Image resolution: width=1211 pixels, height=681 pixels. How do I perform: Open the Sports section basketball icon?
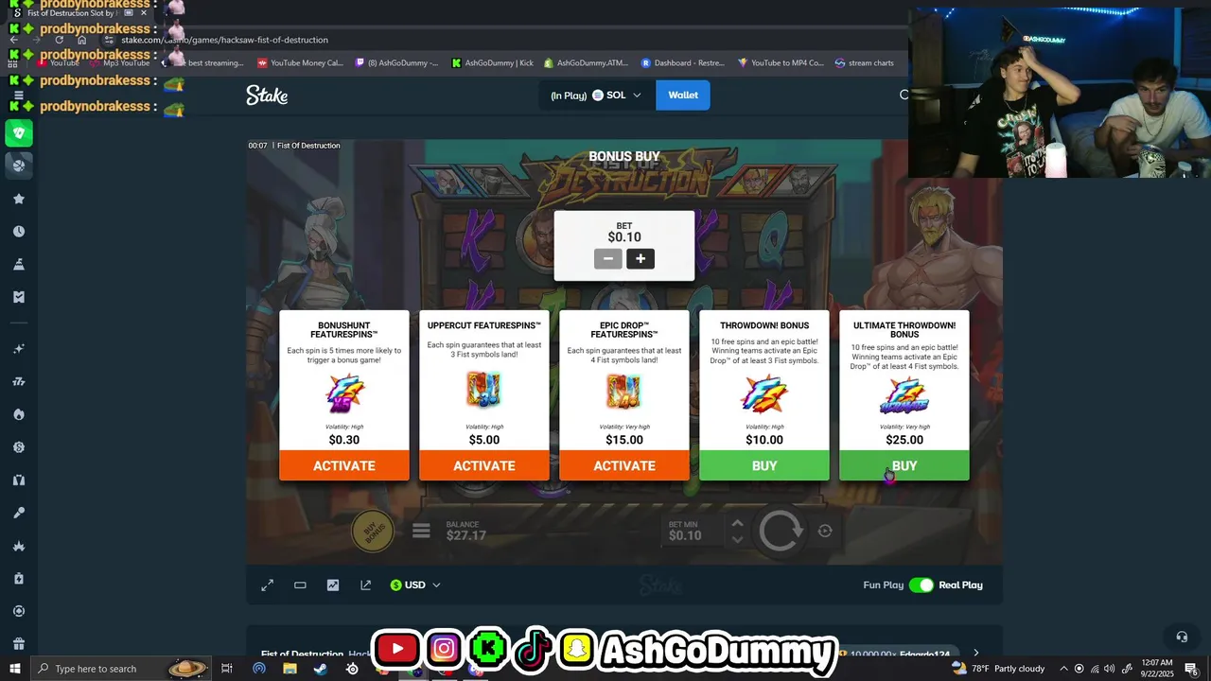coord(19,165)
